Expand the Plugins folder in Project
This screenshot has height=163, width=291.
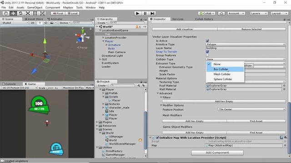(x=97, y=122)
